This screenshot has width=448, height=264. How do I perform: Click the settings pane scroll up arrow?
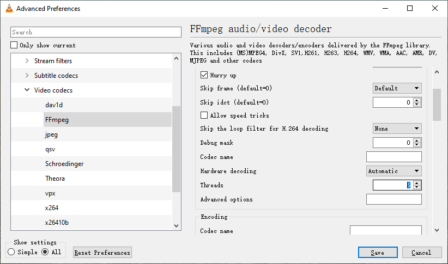[x=437, y=72]
